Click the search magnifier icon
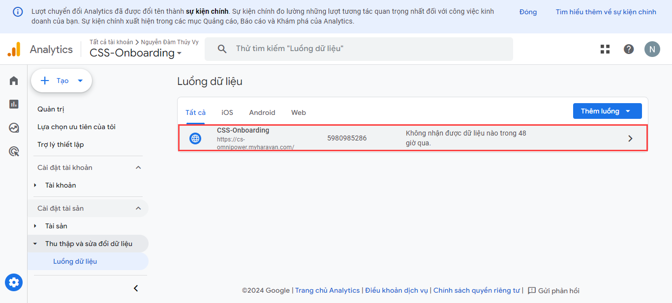This screenshot has width=672, height=303. coord(222,49)
